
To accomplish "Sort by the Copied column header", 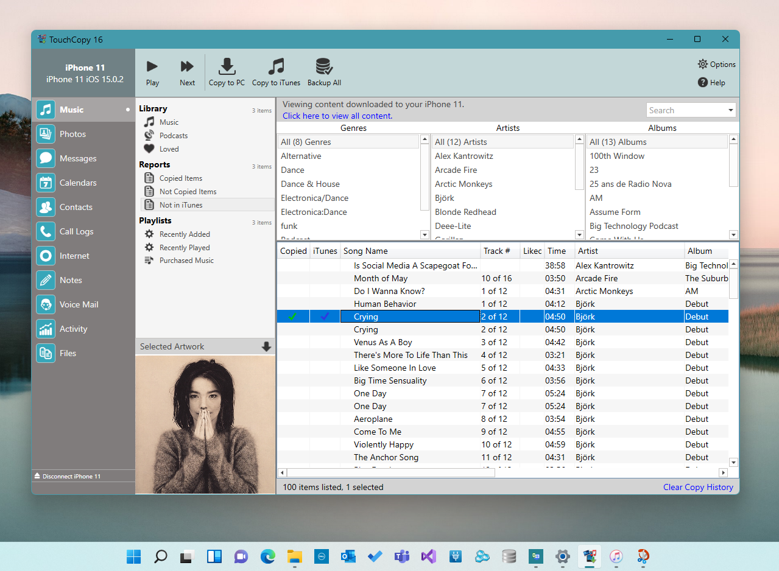I will tap(294, 251).
